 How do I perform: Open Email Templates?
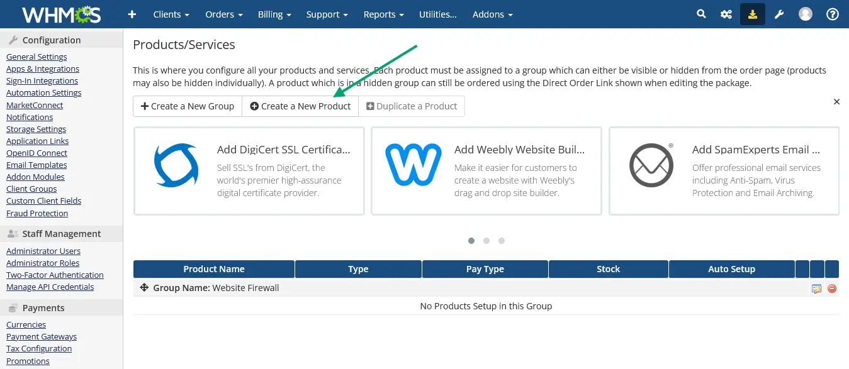click(x=37, y=165)
